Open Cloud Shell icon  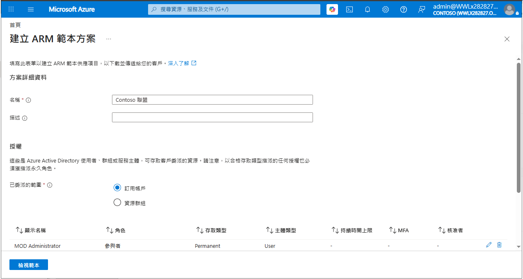349,9
